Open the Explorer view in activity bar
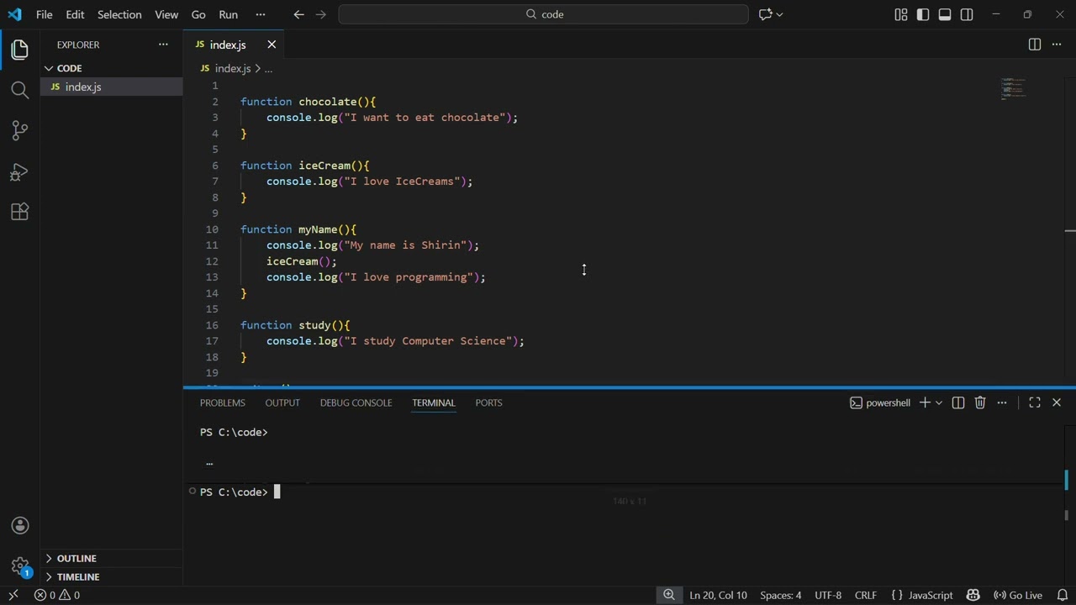Image resolution: width=1076 pixels, height=605 pixels. coord(20,50)
